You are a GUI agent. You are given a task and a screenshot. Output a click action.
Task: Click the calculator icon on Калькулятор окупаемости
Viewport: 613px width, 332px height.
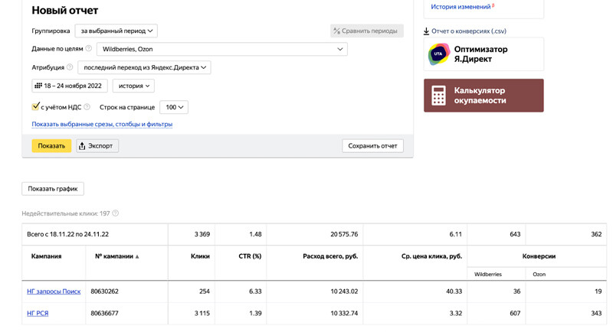pos(438,96)
